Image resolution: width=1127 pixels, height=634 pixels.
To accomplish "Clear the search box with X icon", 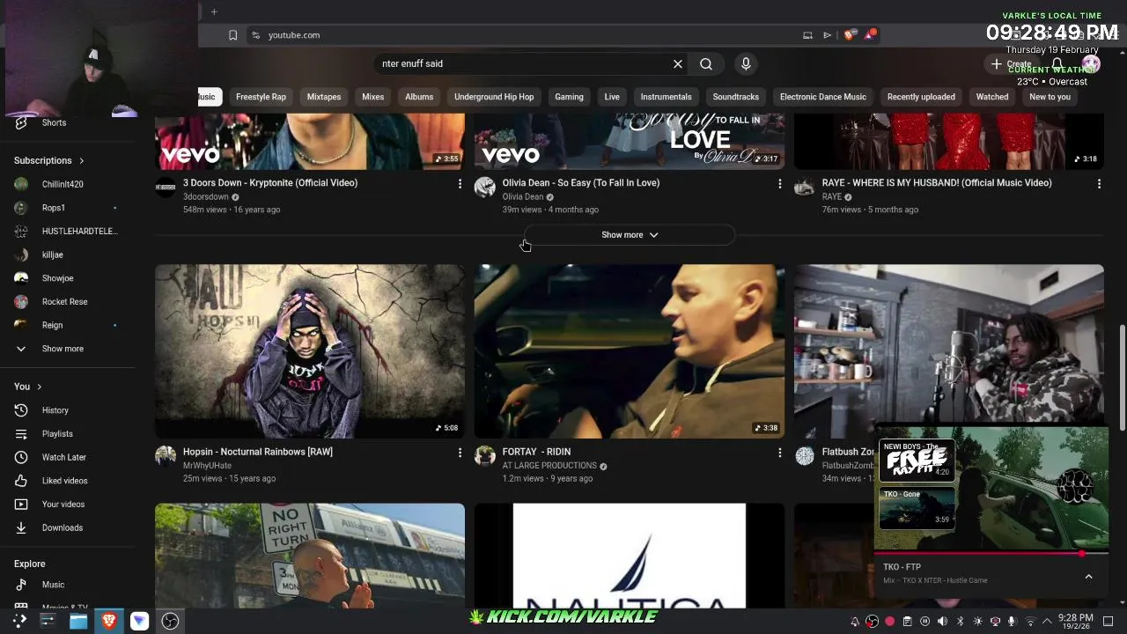I will [x=678, y=63].
